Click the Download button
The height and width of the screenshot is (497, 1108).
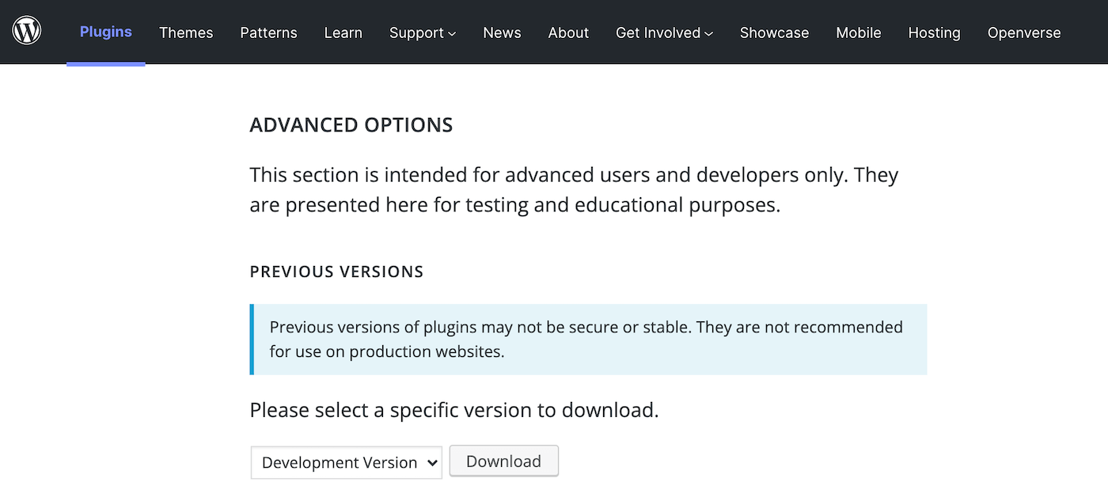click(x=503, y=461)
